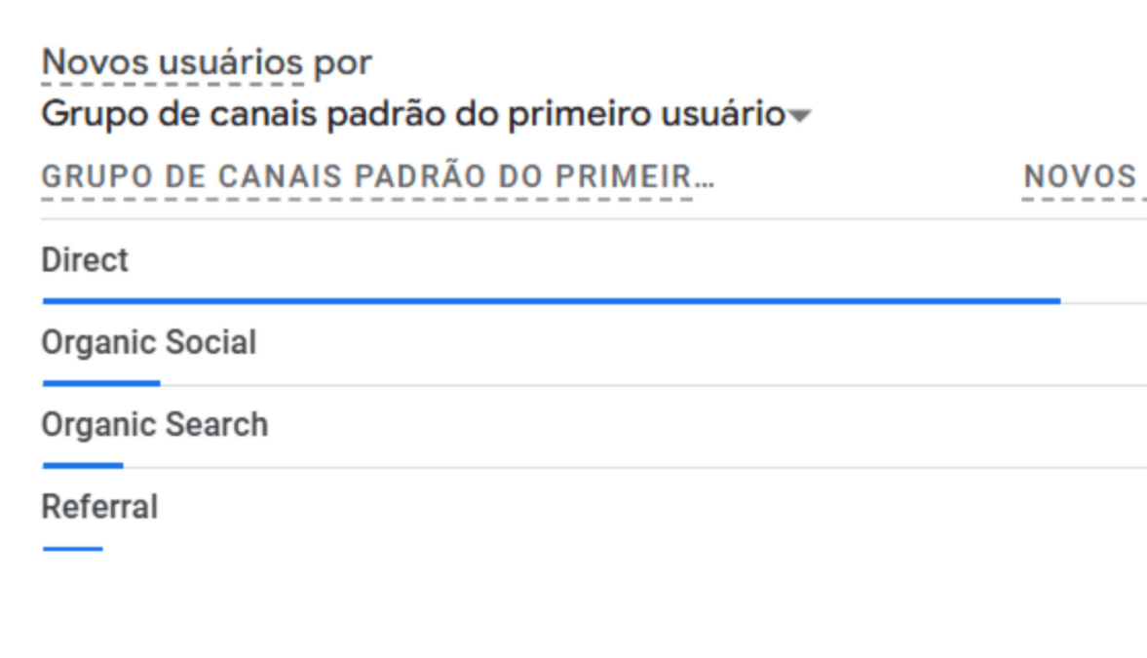Click the word "por" in the card title

[x=342, y=63]
